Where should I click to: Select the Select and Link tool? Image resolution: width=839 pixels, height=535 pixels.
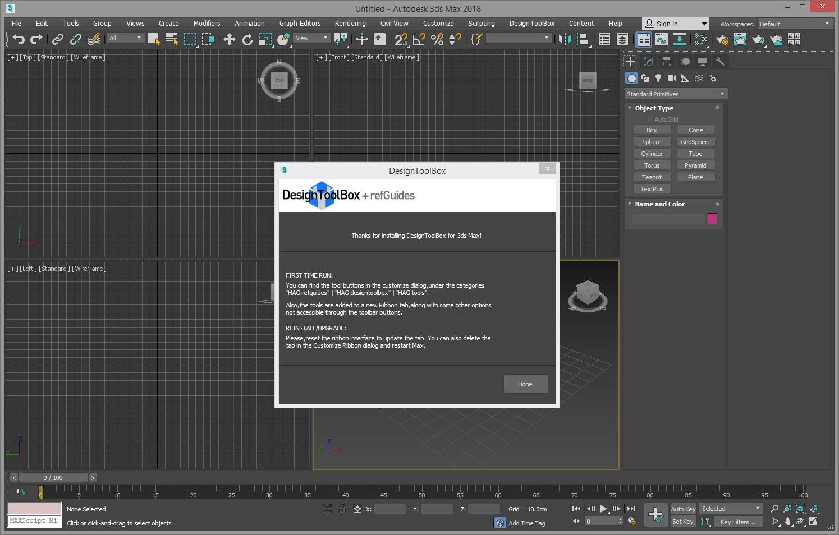tap(57, 39)
